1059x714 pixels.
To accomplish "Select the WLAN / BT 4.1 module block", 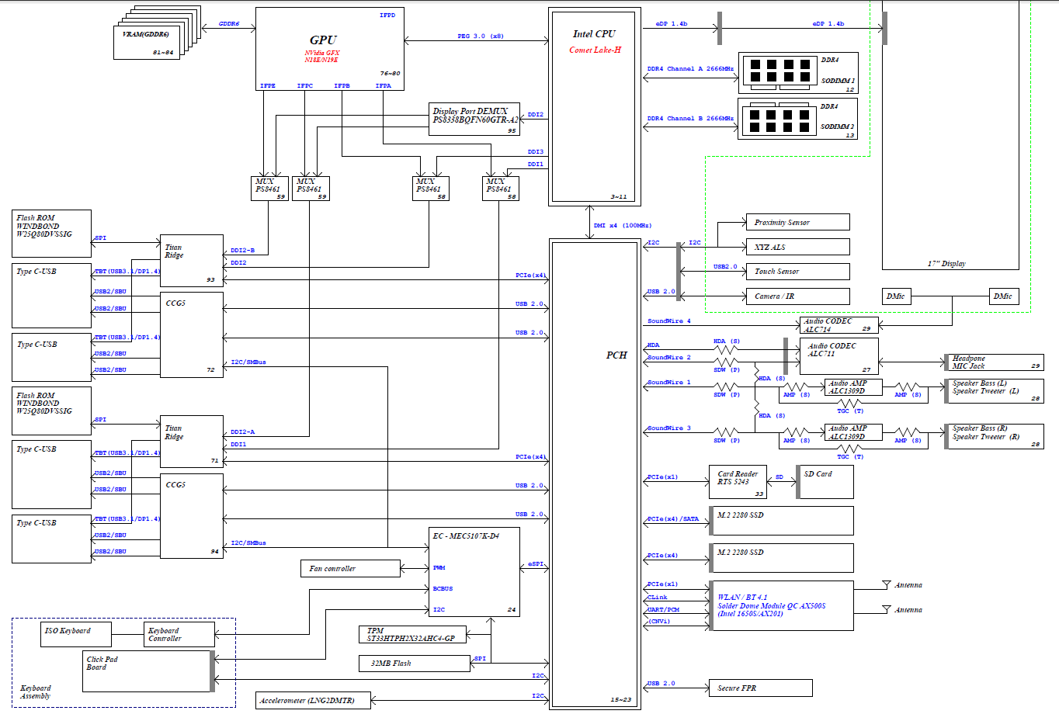I will coord(781,606).
